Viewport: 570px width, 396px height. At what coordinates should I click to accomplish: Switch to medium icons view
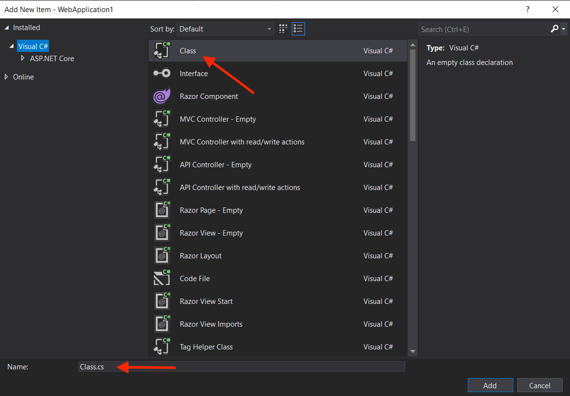(x=283, y=29)
